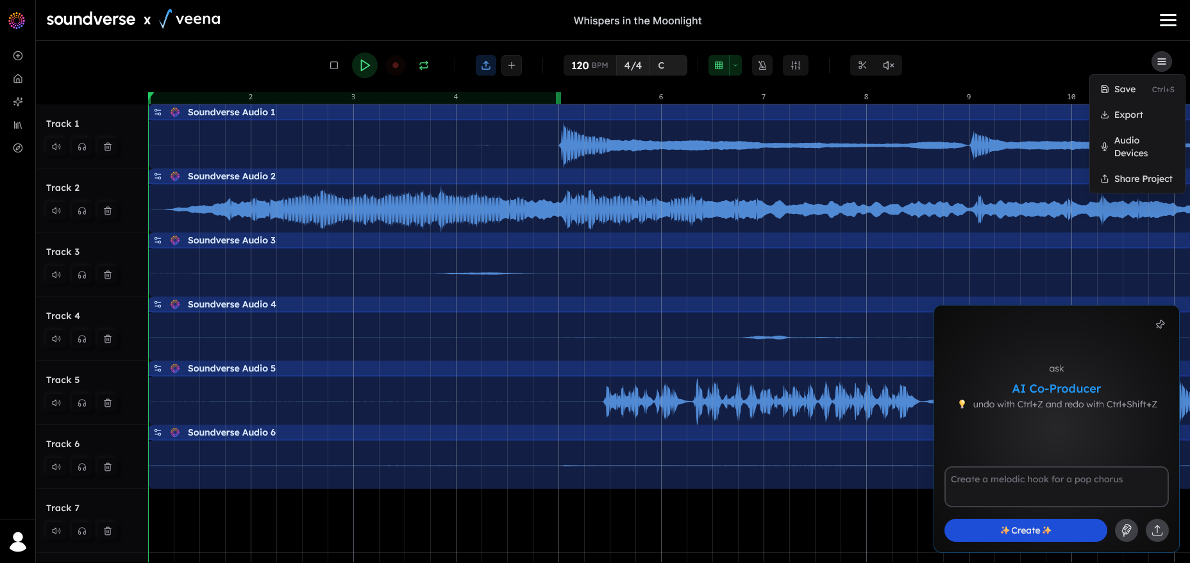1190x563 pixels.
Task: Start recording with the red record button
Action: click(396, 65)
